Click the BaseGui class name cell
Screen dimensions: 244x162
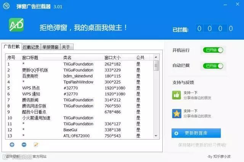[70, 130]
